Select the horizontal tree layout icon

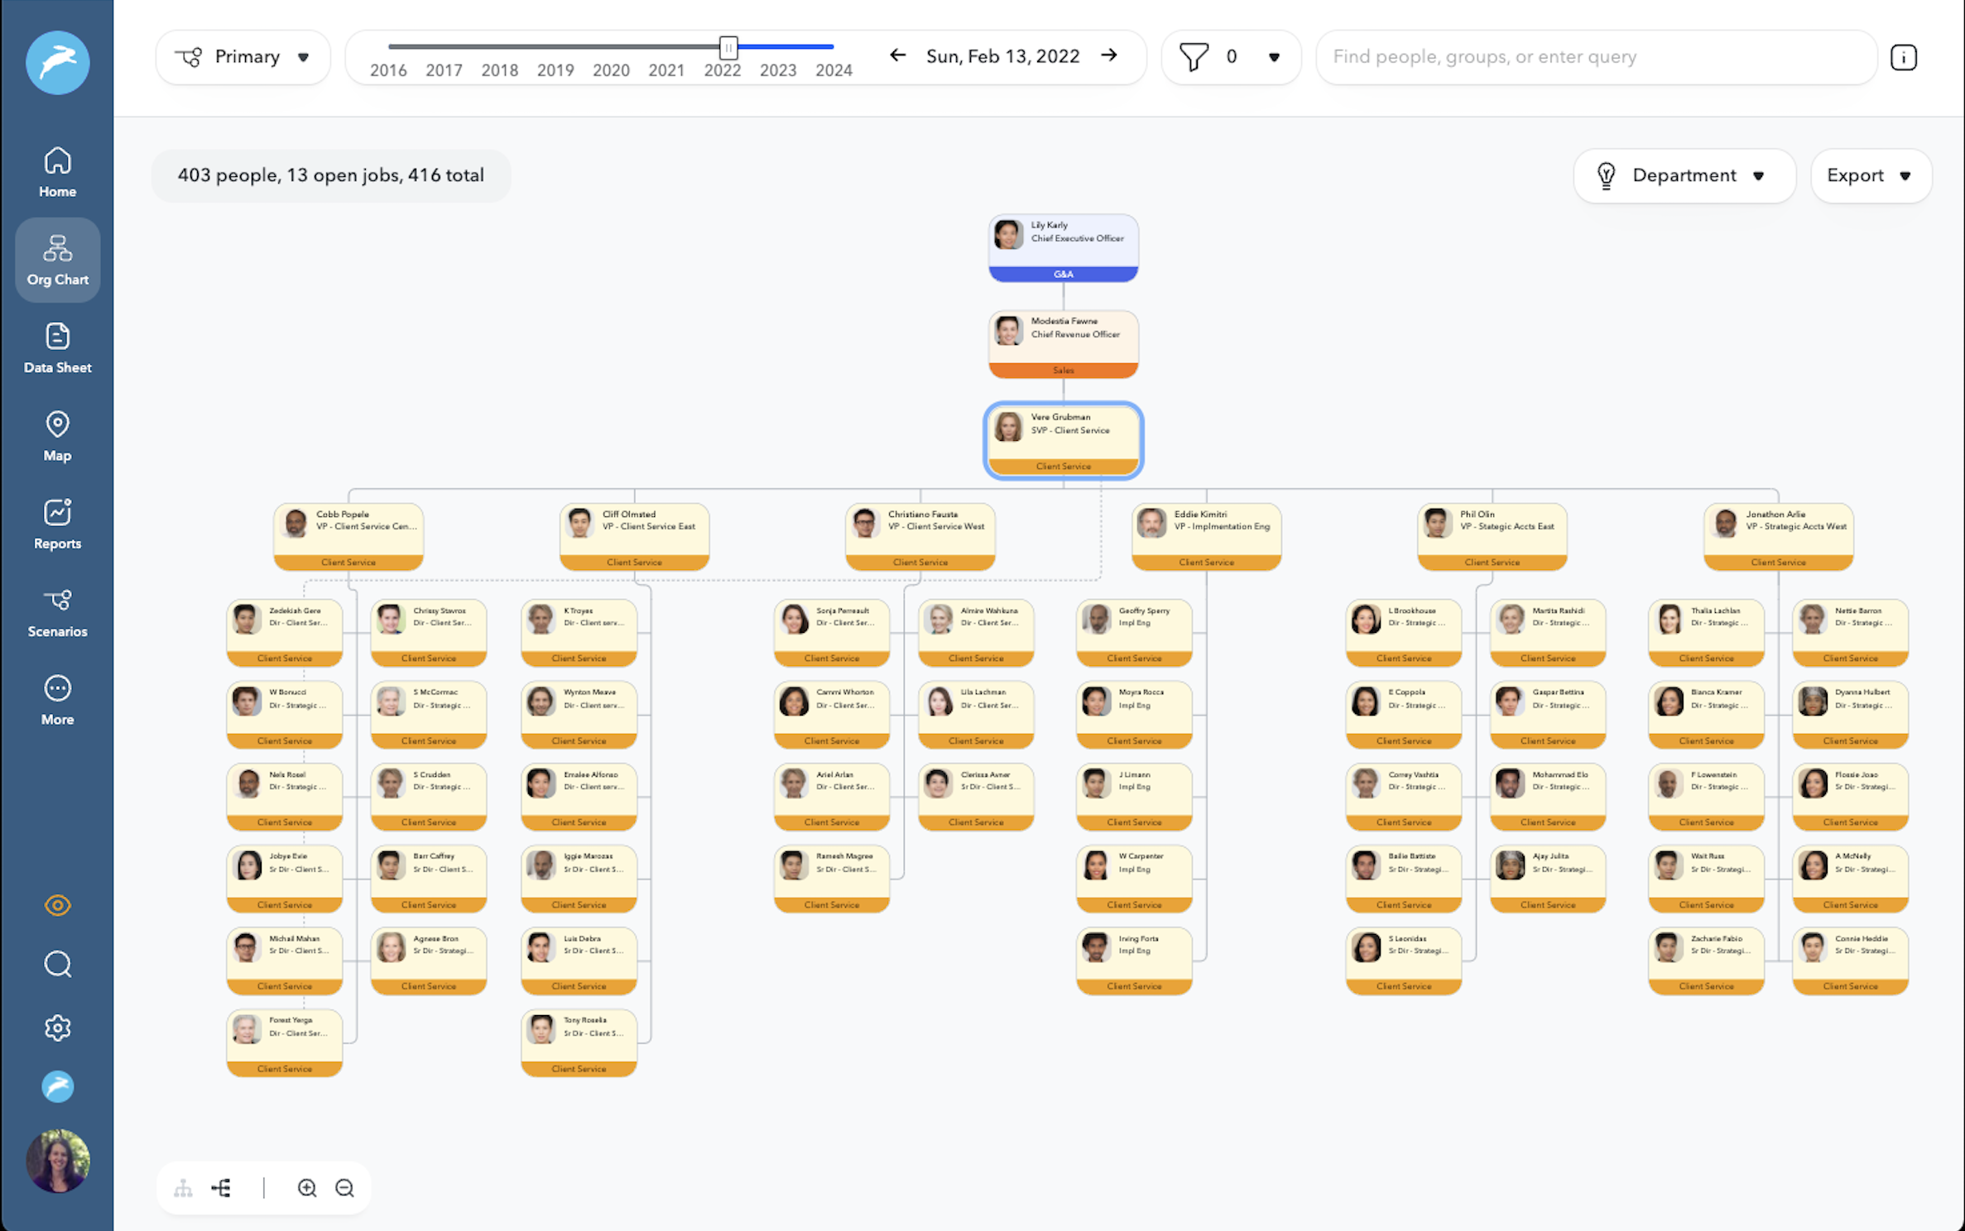(221, 1187)
